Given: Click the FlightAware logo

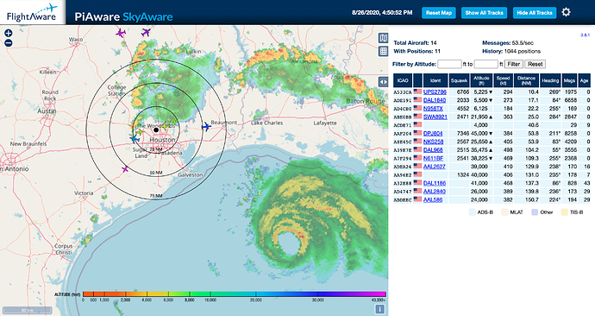Looking at the screenshot, I should click(x=32, y=13).
